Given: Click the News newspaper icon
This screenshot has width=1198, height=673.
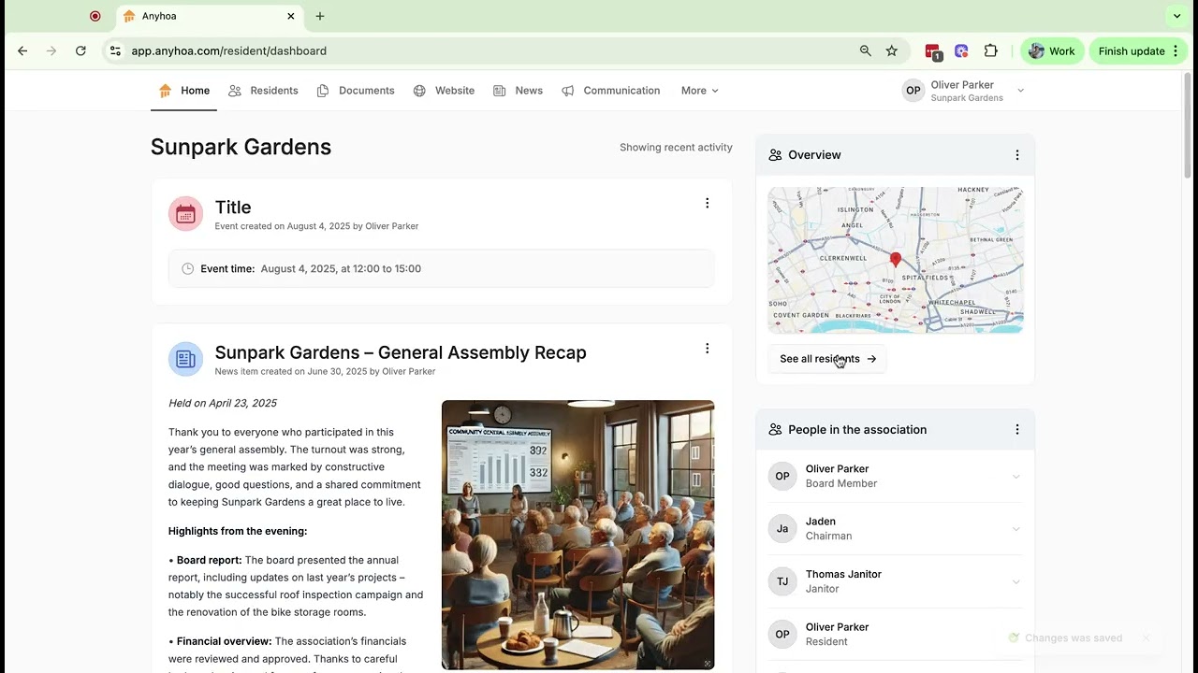Looking at the screenshot, I should [x=500, y=91].
